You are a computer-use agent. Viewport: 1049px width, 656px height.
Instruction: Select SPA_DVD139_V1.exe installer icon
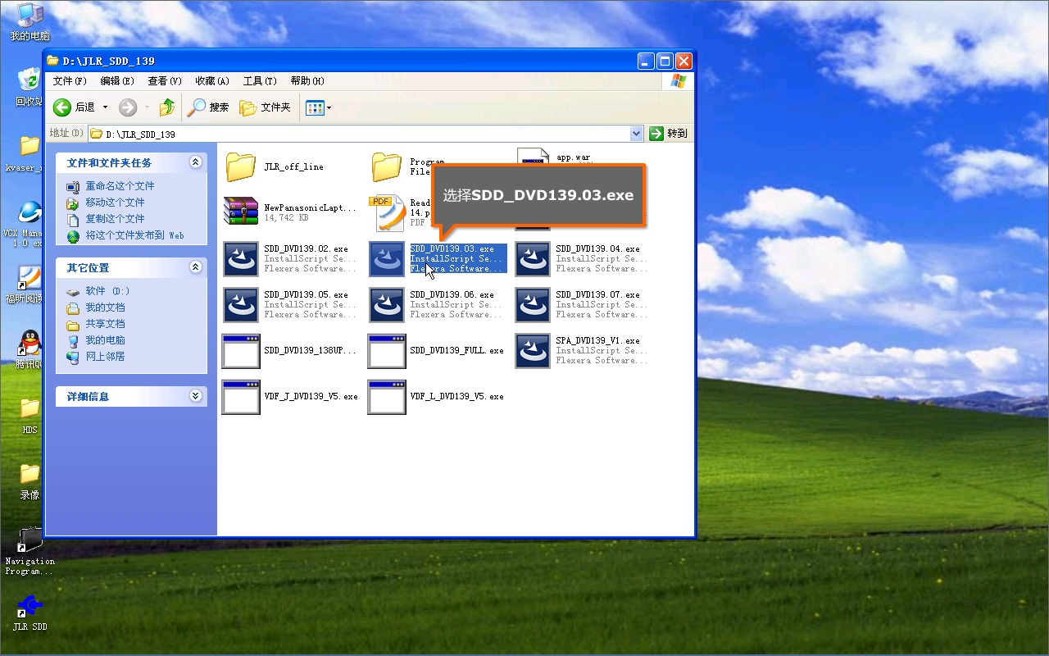533,350
